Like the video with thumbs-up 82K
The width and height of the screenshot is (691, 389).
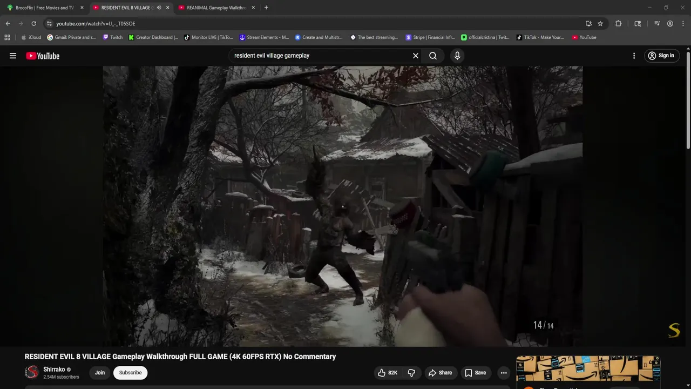click(388, 373)
